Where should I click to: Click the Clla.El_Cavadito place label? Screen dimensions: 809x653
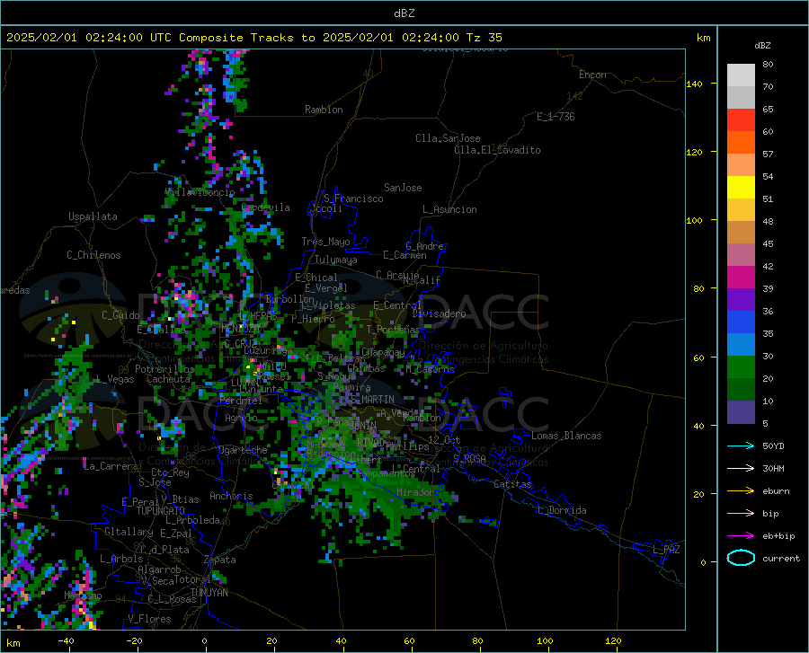497,150
